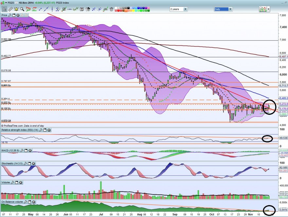Viewport: 288px width, 217px height.
Task: Select the arrow cursor tool
Action: (x=4, y=9)
